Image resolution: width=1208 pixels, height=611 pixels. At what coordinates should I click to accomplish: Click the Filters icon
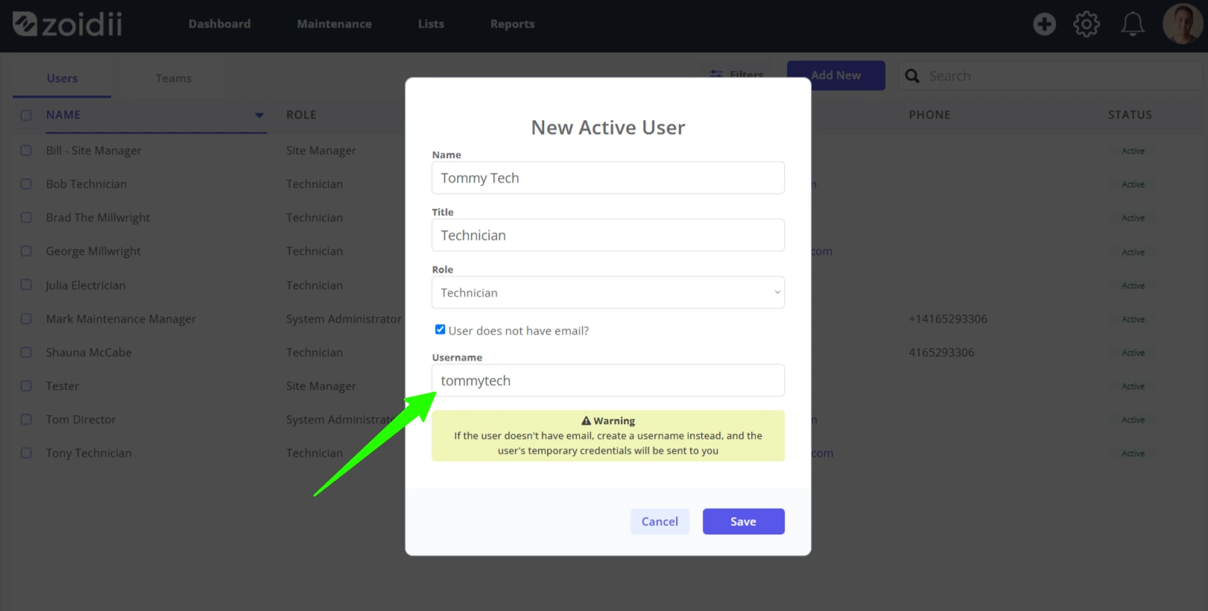coord(716,74)
